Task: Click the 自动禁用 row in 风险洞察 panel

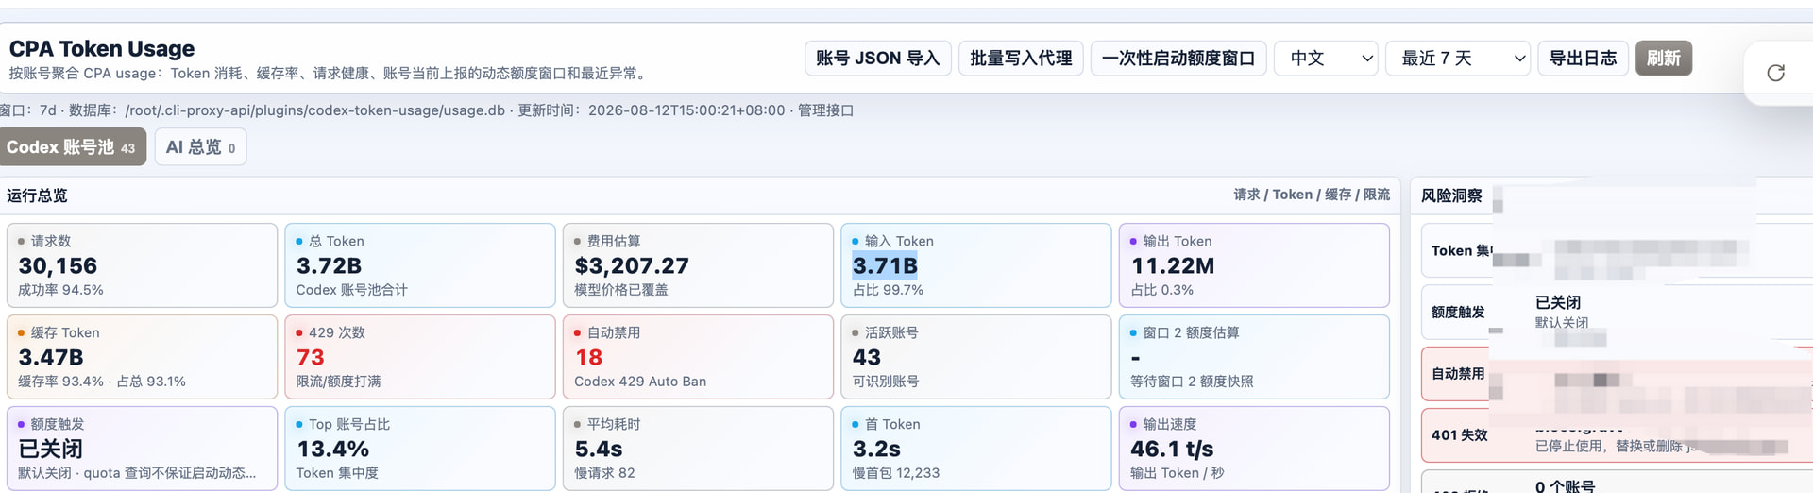Action: (x=1617, y=374)
